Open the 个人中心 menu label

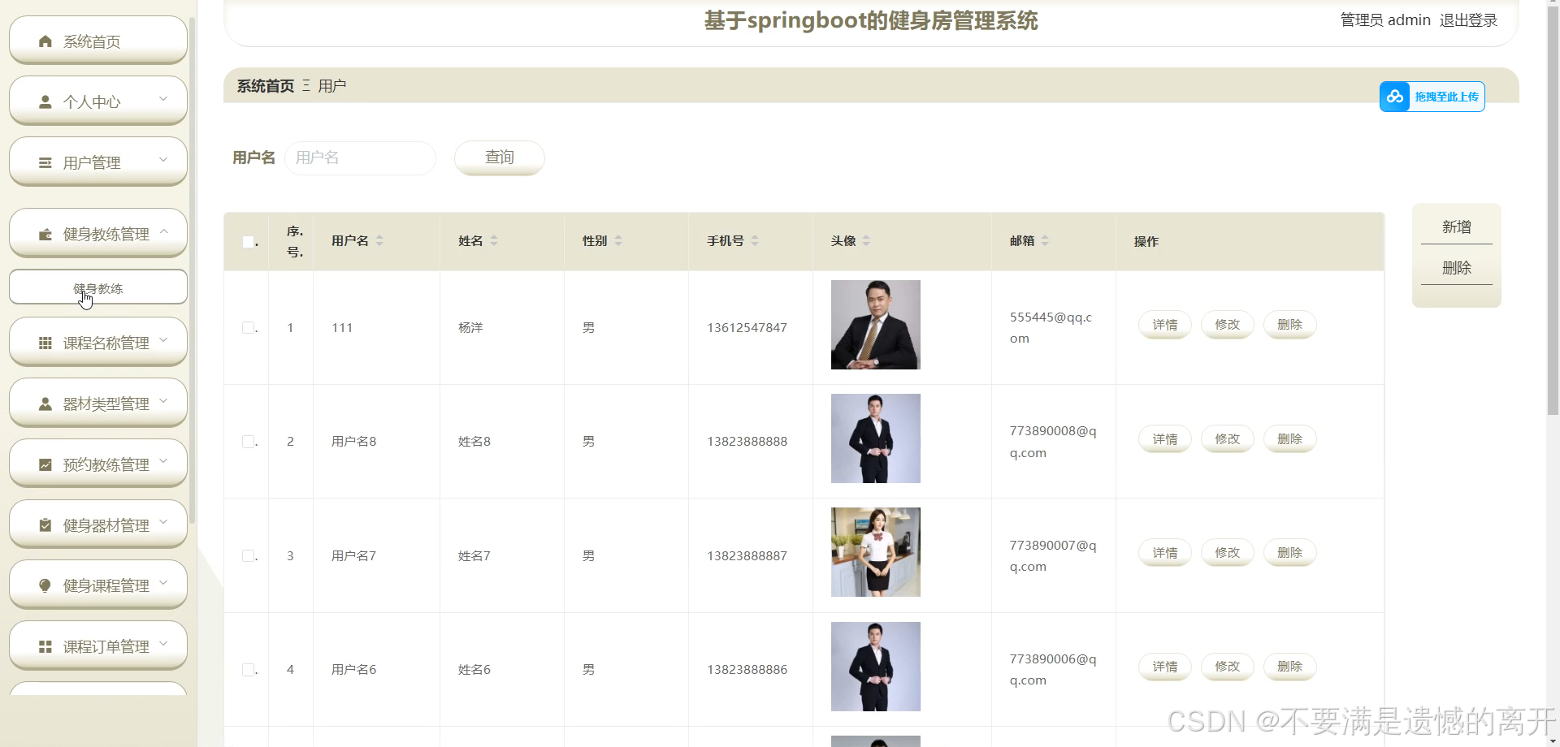click(x=92, y=102)
